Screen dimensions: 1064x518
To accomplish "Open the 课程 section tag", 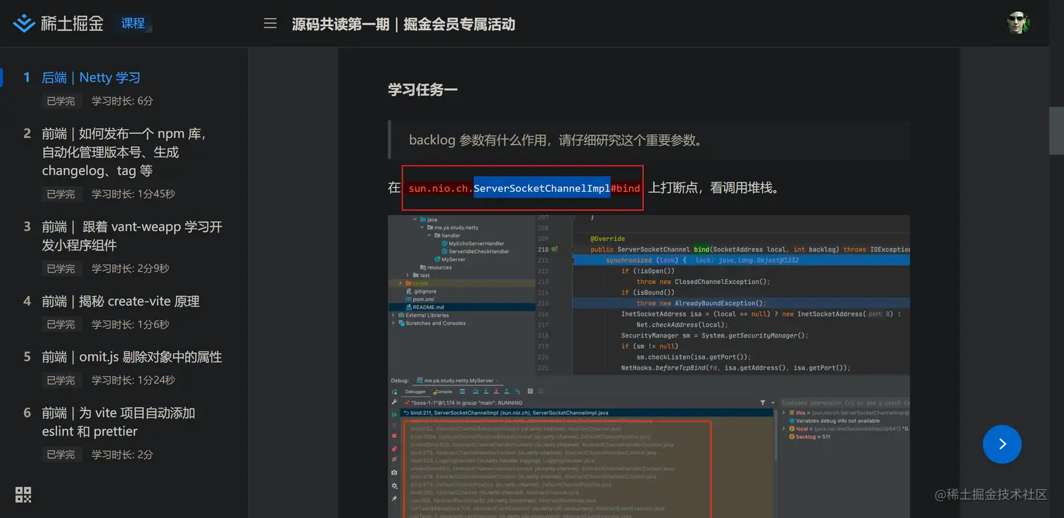I will [x=133, y=24].
